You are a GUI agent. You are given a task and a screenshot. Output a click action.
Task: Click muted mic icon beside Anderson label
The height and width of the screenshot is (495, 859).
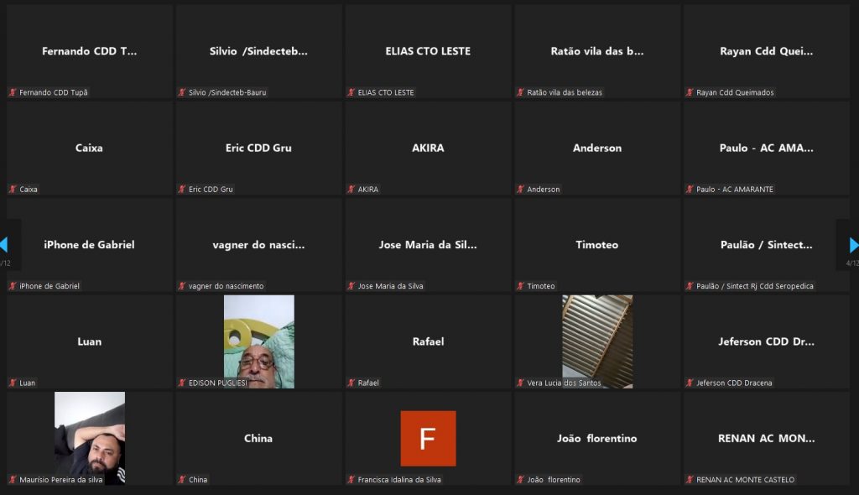click(x=520, y=189)
